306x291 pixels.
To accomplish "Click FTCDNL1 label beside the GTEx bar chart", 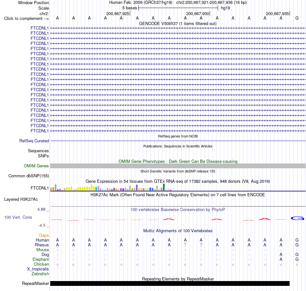I will (40, 188).
